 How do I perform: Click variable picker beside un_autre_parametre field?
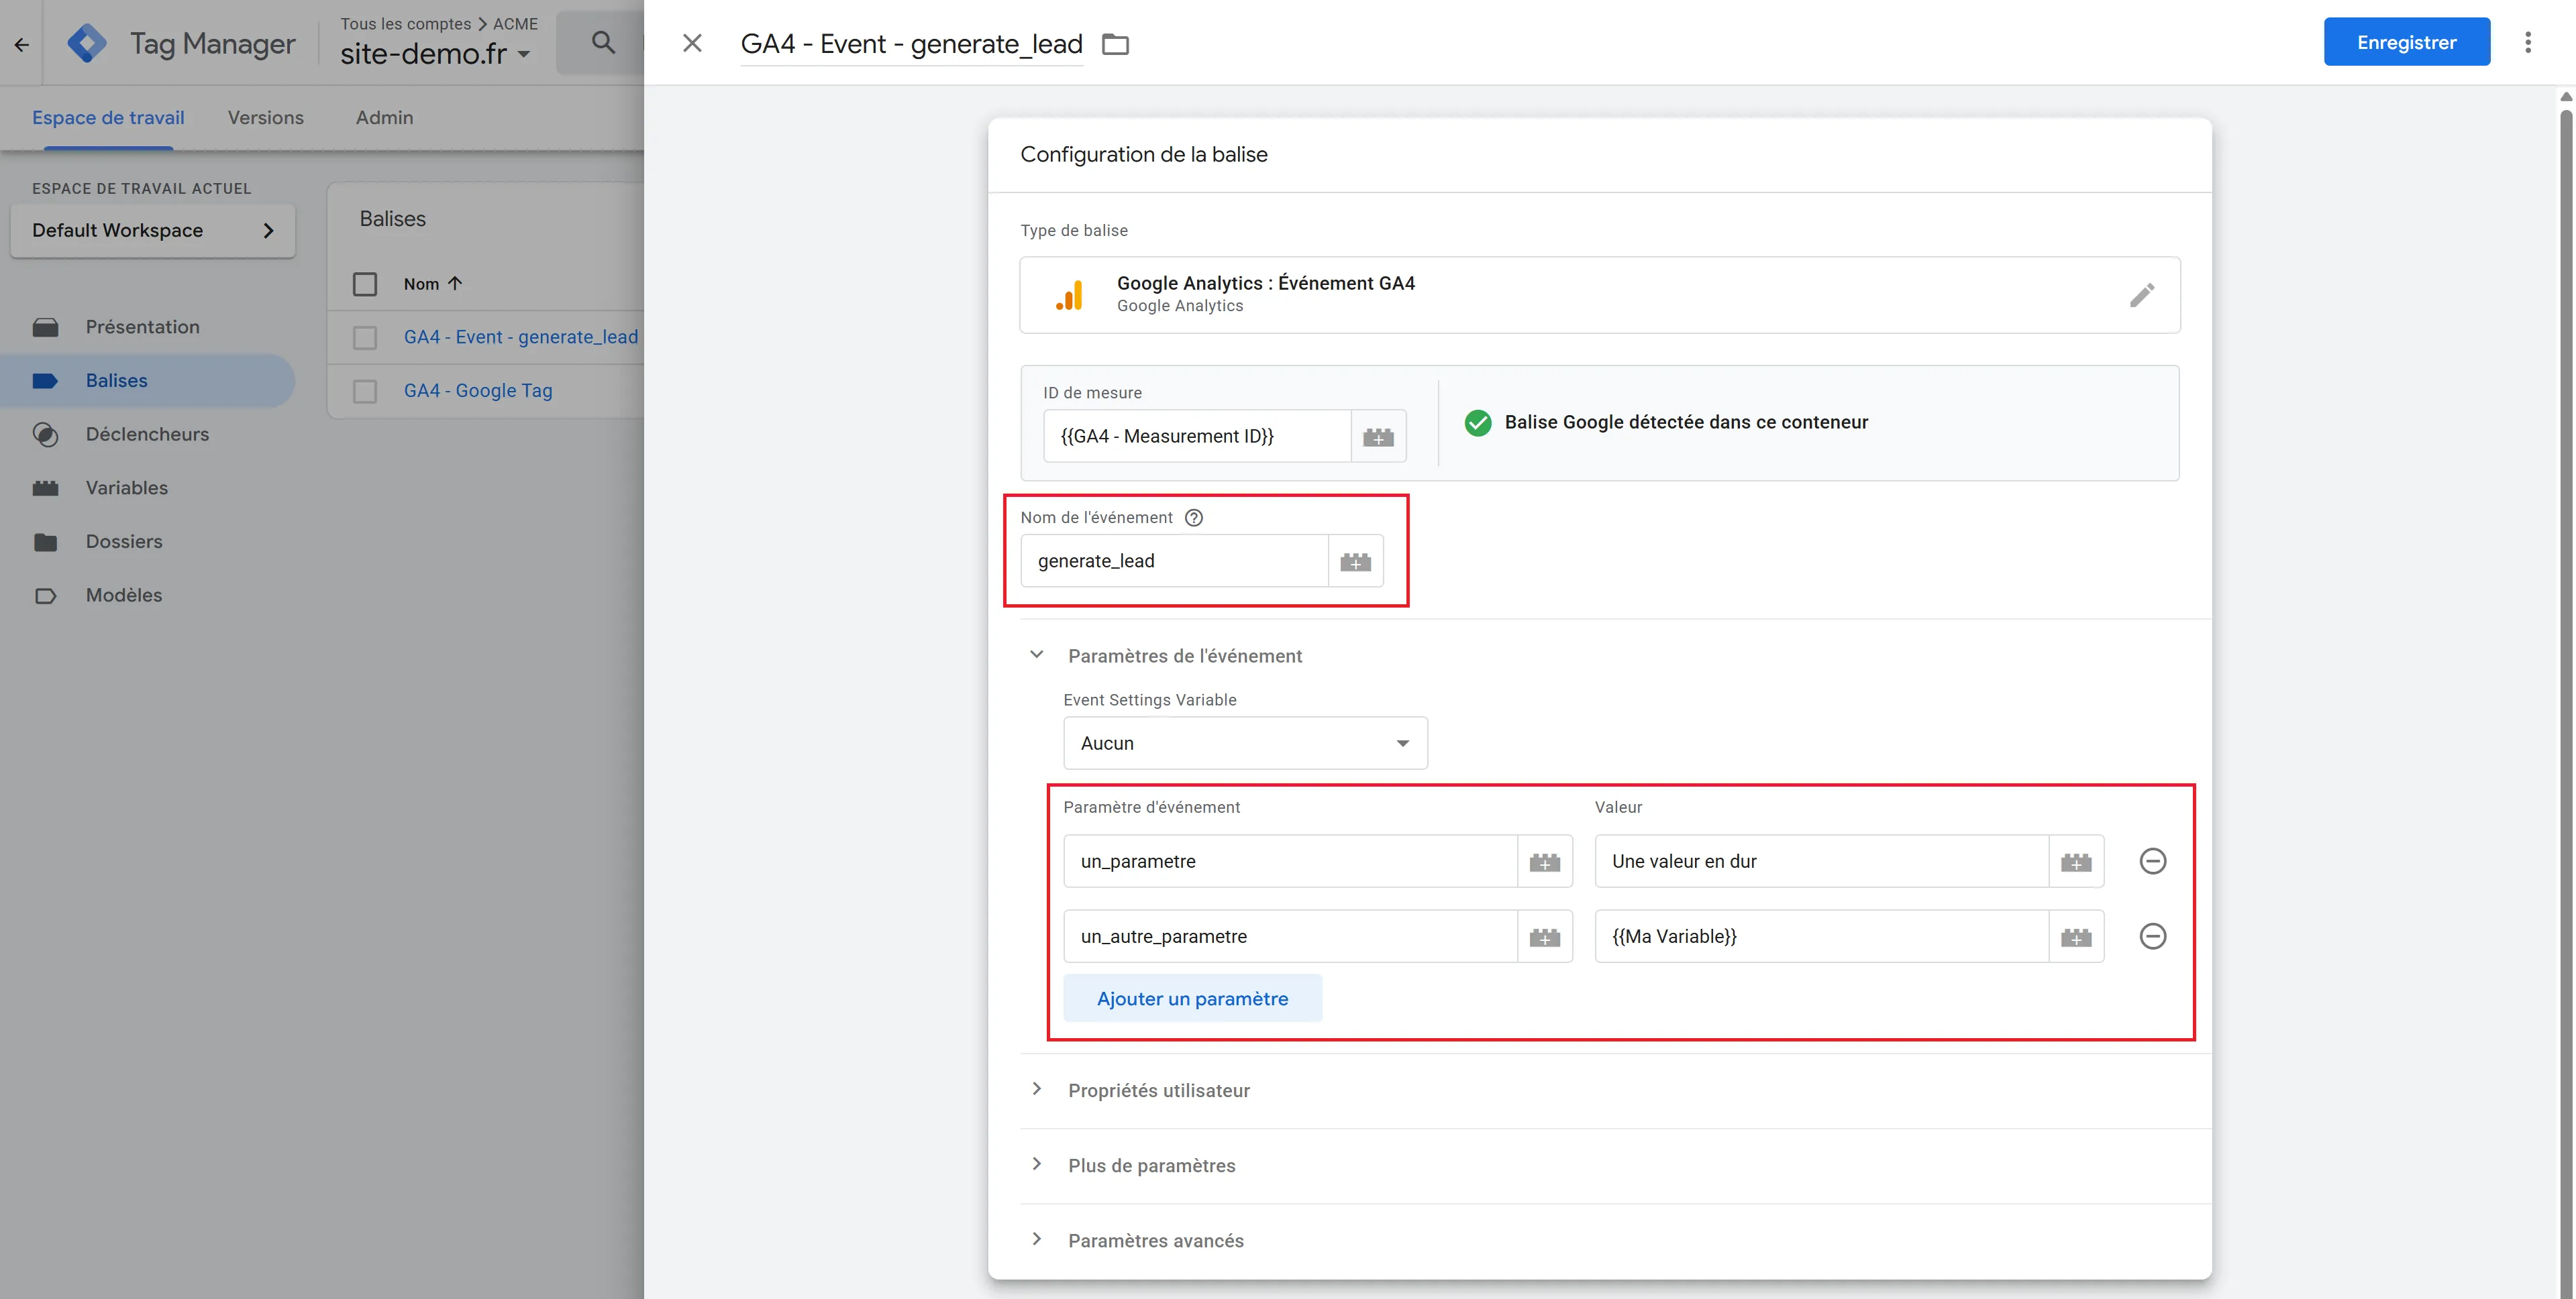pyautogui.click(x=1544, y=936)
